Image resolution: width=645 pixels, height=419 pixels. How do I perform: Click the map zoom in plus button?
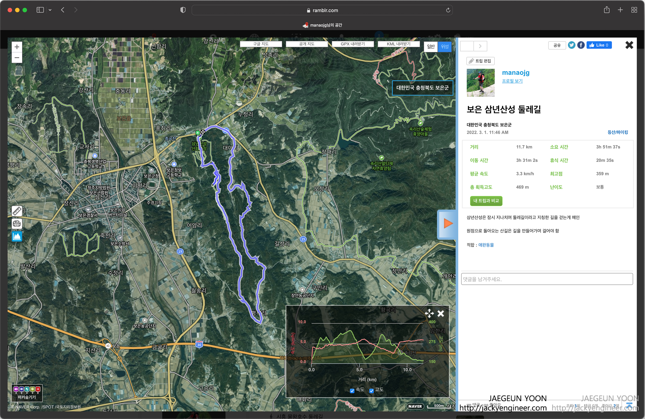tap(17, 47)
